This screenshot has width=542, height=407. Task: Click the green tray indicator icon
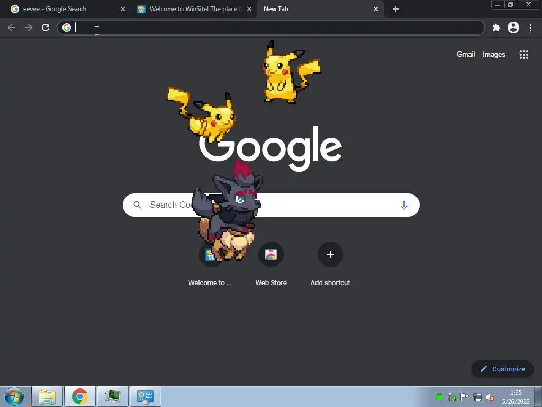point(439,397)
